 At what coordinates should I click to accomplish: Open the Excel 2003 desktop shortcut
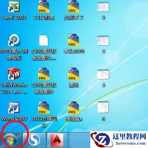tap(14, 7)
